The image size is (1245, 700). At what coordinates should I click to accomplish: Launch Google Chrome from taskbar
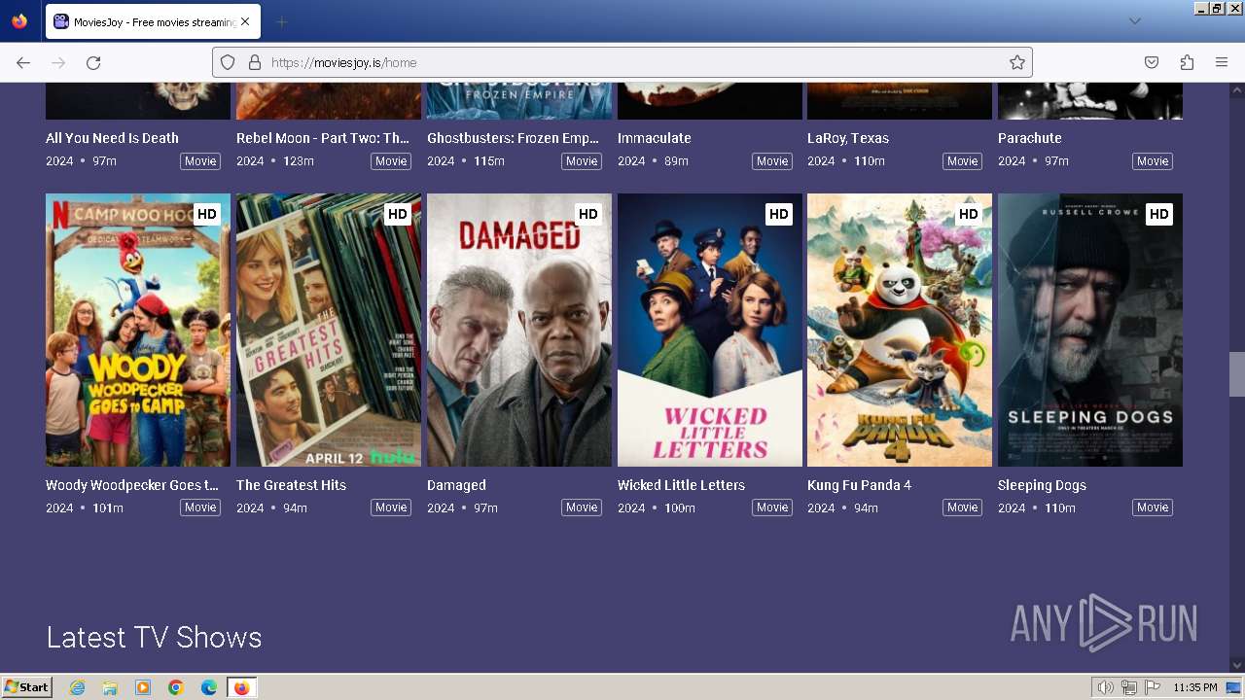coord(176,687)
